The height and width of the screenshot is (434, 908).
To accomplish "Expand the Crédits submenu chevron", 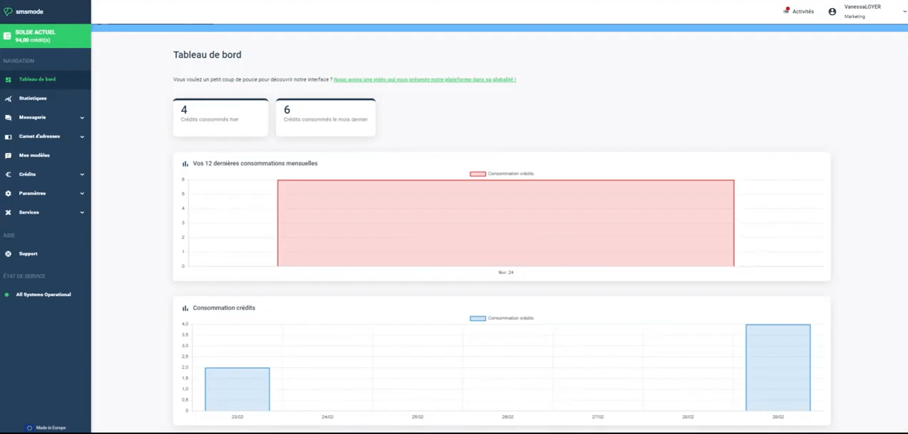I will click(x=82, y=175).
